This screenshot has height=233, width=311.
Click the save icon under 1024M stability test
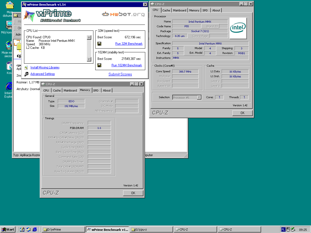pos(99,65)
